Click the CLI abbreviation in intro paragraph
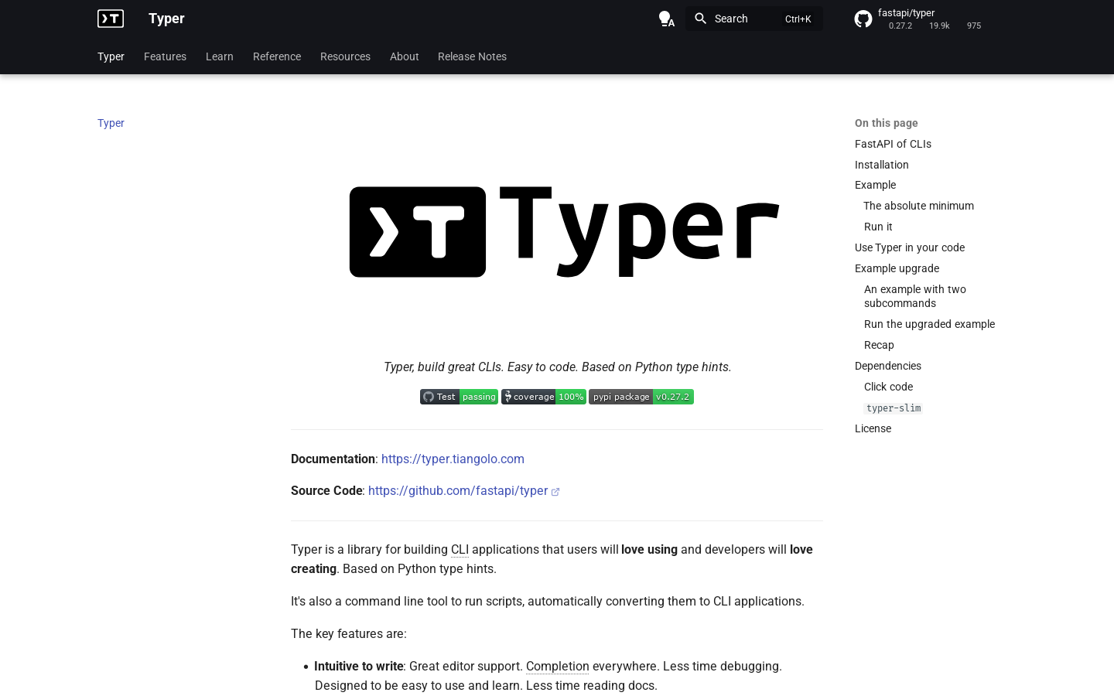 coord(460,549)
